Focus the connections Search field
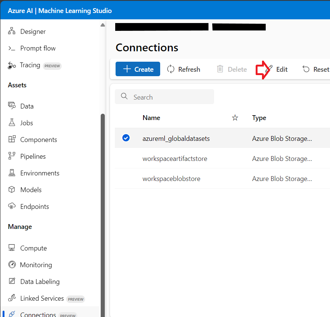 164,97
